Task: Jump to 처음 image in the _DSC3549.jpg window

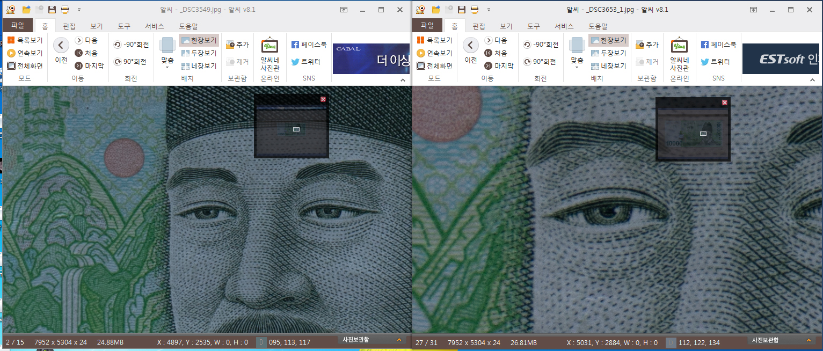Action: (x=86, y=53)
